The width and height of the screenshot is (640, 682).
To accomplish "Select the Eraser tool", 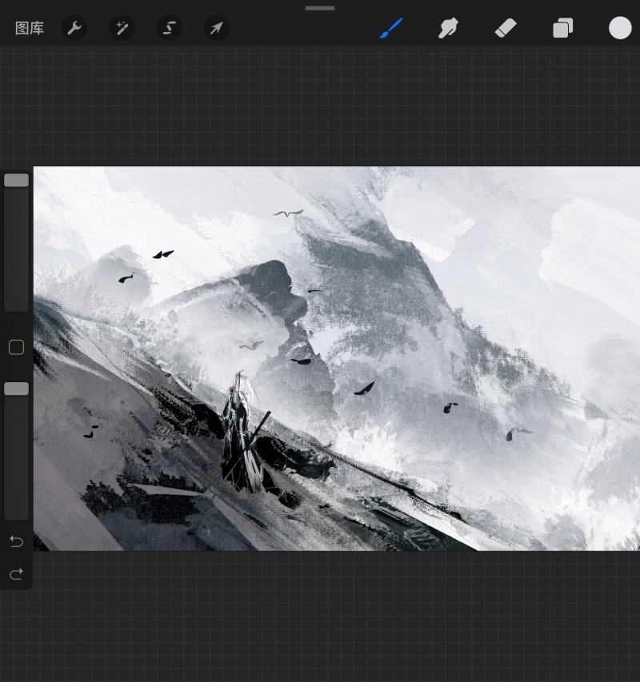I will (x=506, y=28).
